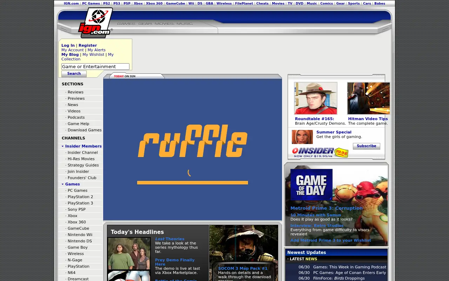Open the Today on IGN tab
The width and height of the screenshot is (449, 281).
pyautogui.click(x=137, y=76)
